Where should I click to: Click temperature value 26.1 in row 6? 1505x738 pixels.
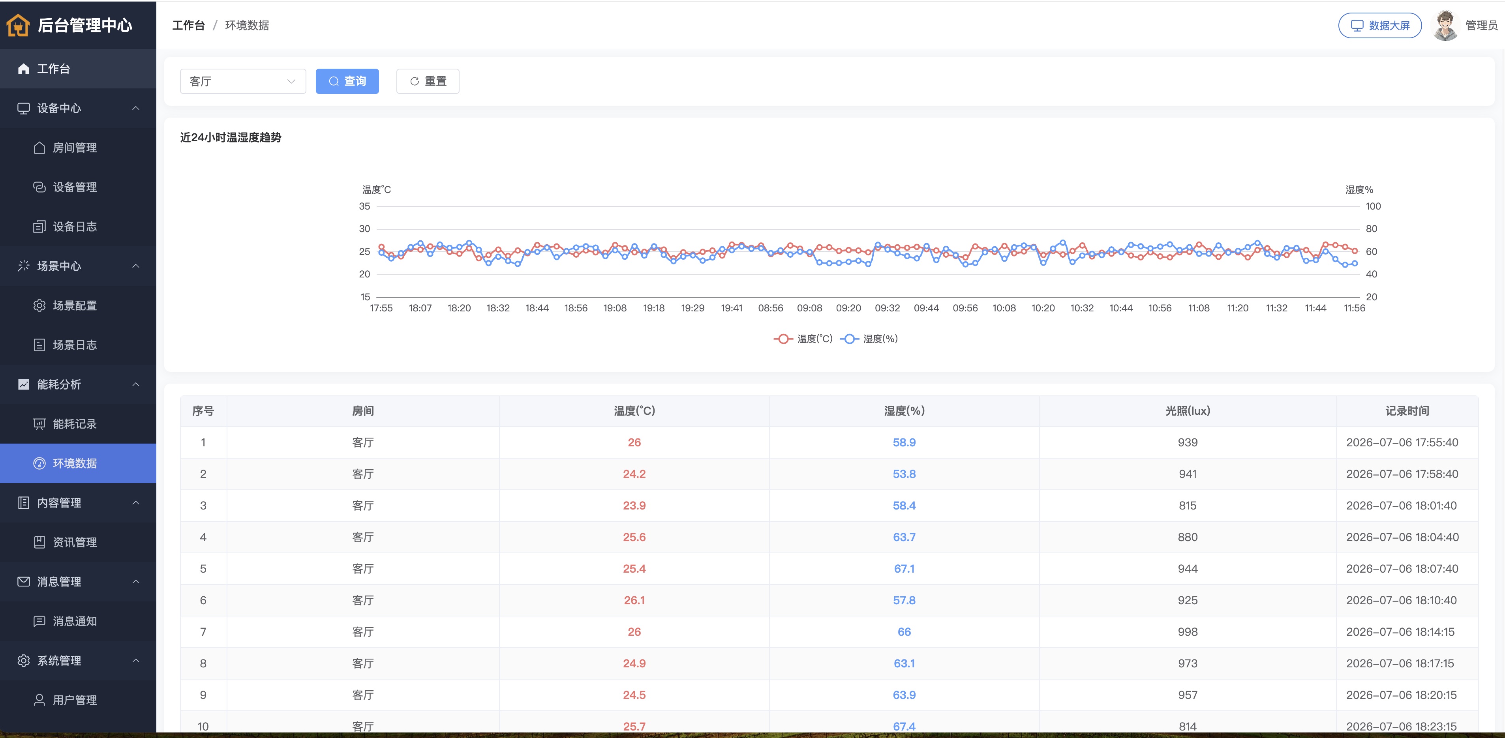point(634,600)
